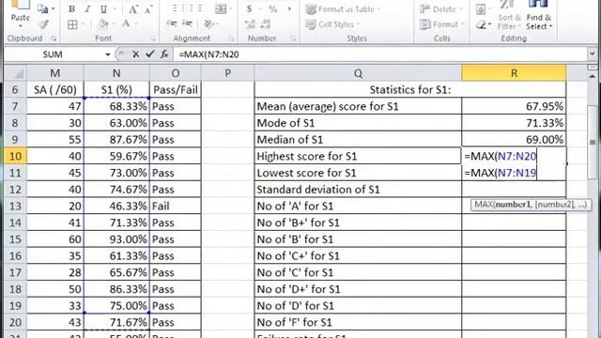Toggle Underline formatting
The width and height of the screenshot is (601, 338).
click(x=103, y=9)
